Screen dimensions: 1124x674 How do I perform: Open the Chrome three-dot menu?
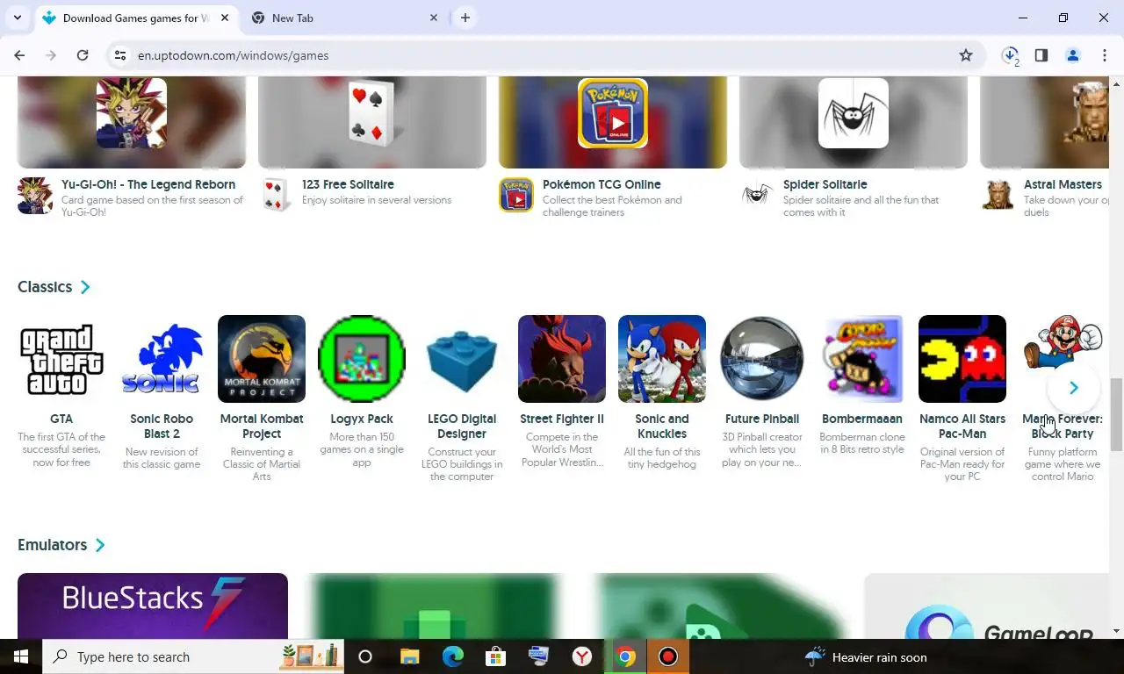tap(1105, 55)
